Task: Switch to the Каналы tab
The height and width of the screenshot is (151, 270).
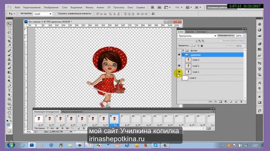Action: click(190, 32)
